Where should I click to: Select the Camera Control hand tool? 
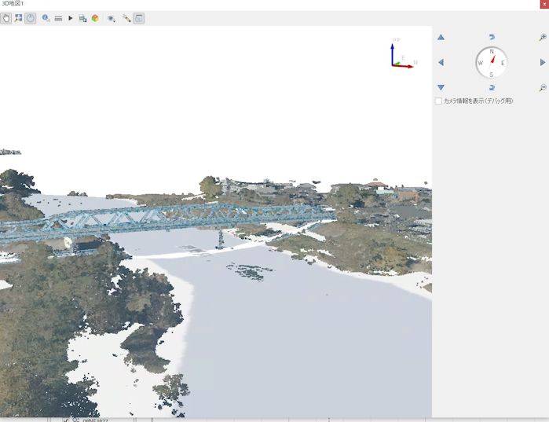point(6,18)
